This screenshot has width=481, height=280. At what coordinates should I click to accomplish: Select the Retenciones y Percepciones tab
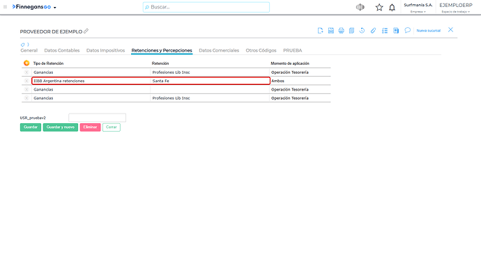[162, 50]
